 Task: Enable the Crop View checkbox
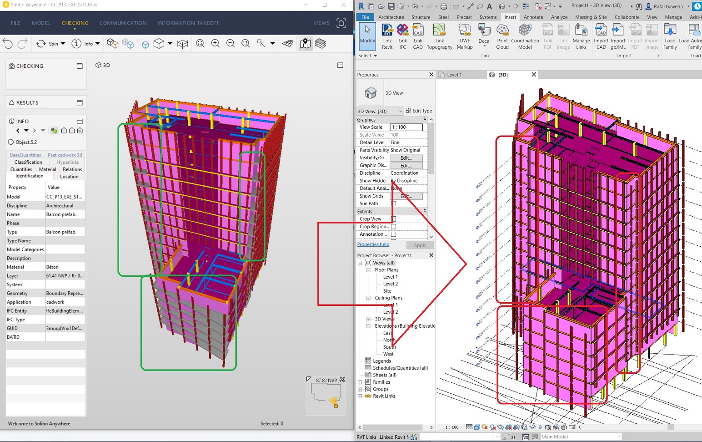pyautogui.click(x=394, y=219)
